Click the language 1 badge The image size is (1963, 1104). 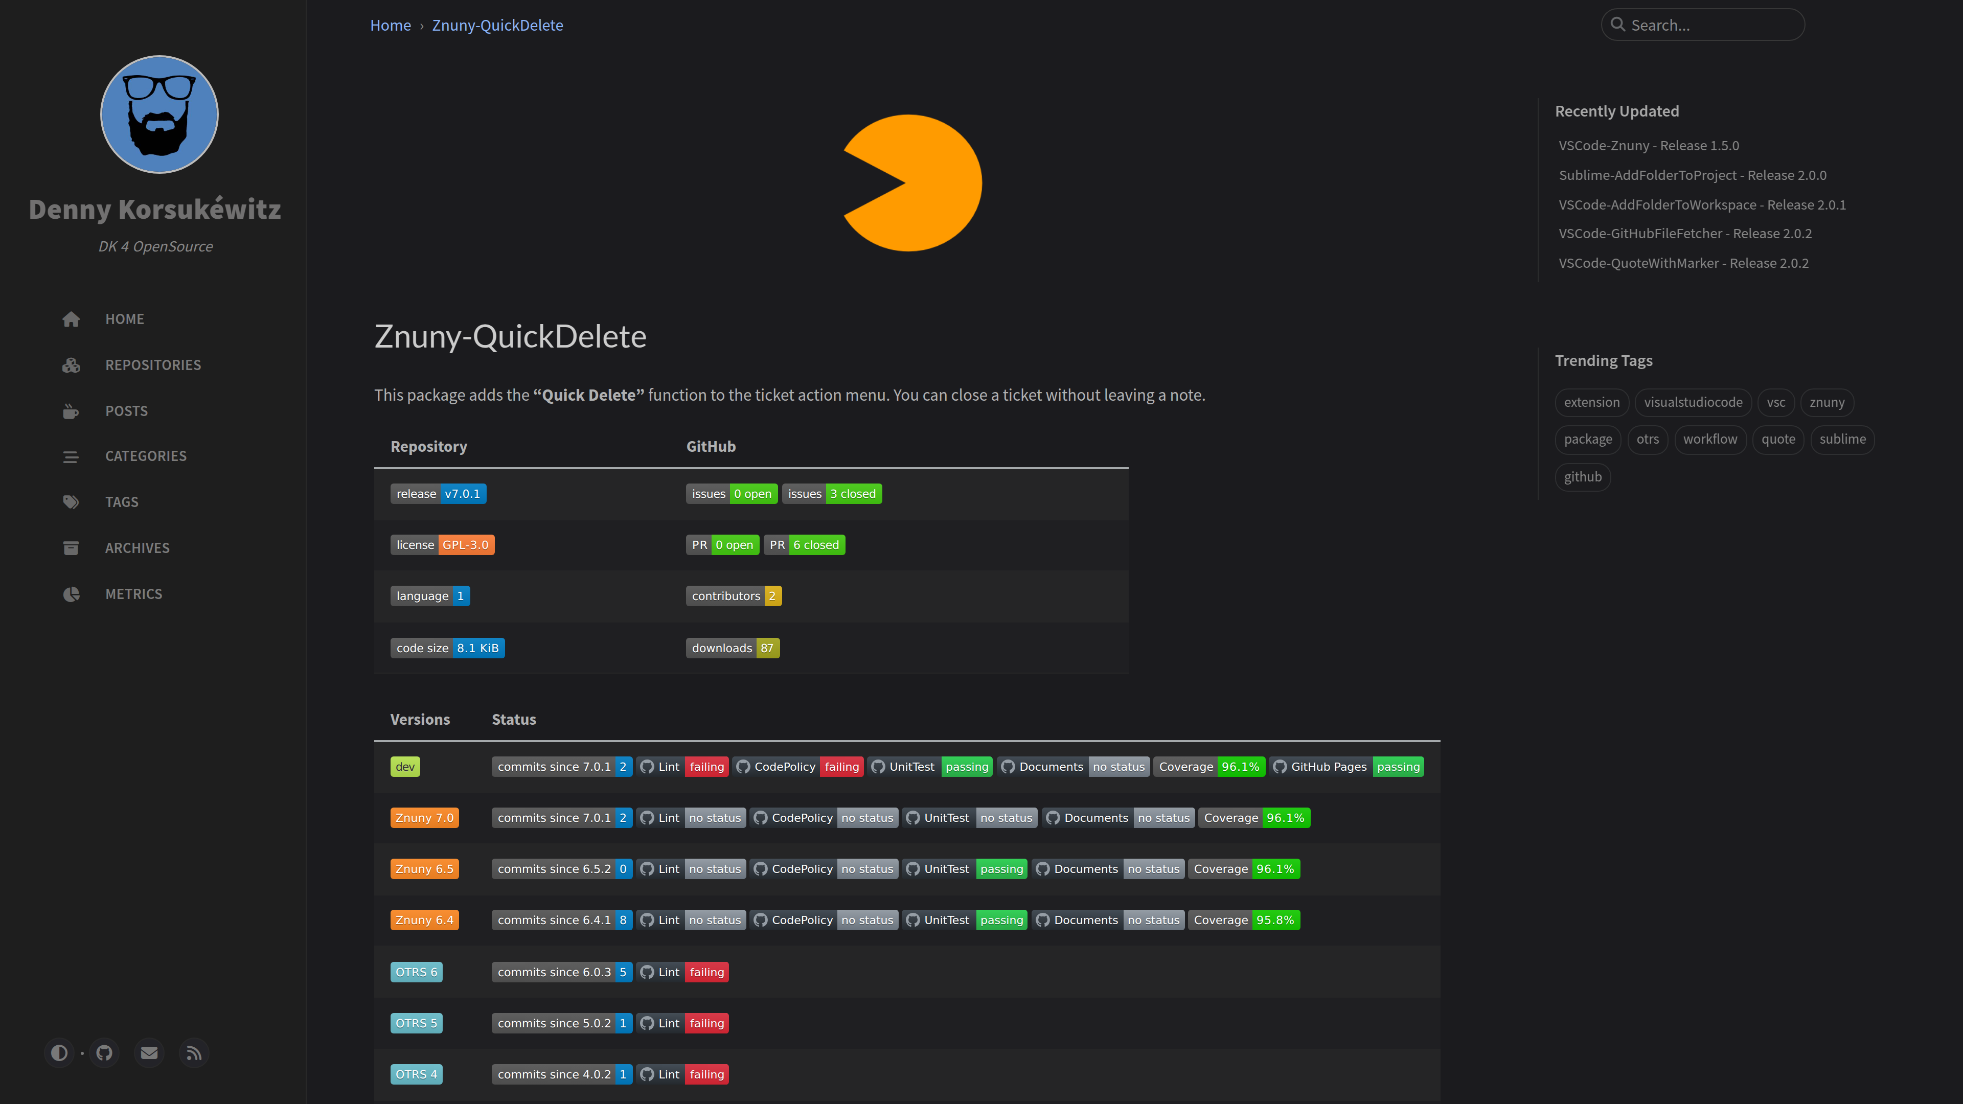(430, 596)
